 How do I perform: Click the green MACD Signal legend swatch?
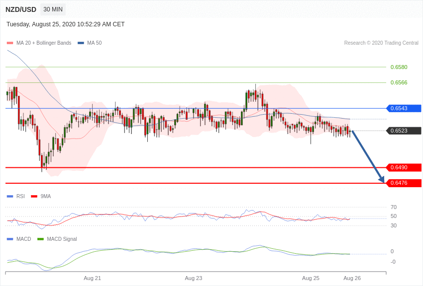40,239
